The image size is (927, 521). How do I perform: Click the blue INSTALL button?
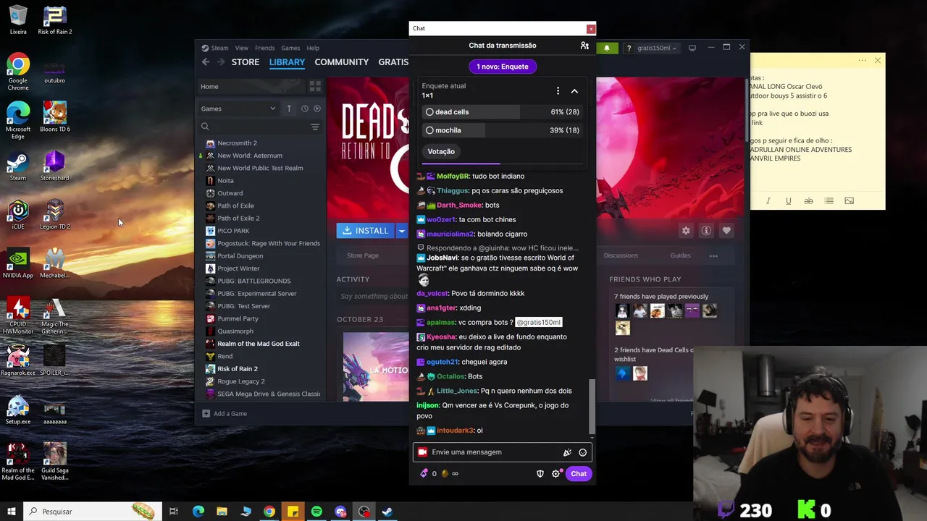point(366,231)
